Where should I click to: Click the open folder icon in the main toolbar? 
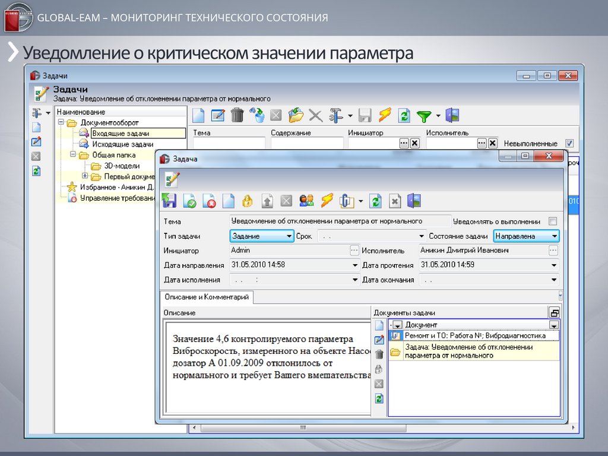[x=296, y=115]
